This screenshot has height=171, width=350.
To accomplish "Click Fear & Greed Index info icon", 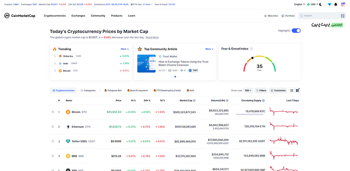I will tap(251, 49).
